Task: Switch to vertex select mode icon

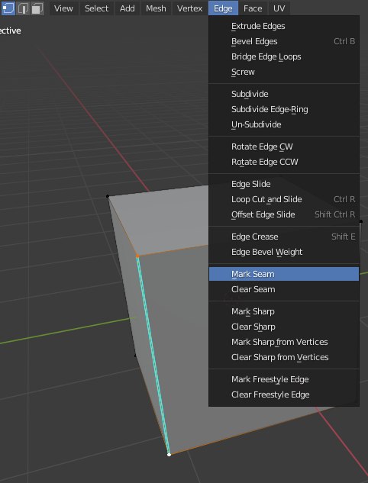Action: tap(8, 8)
